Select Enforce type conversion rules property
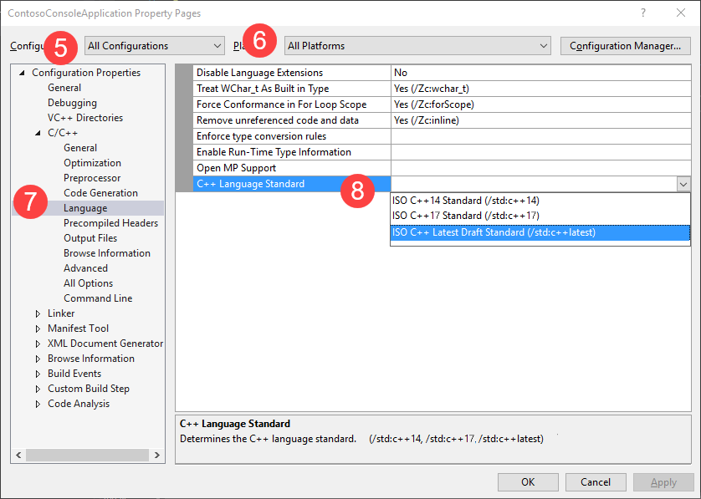This screenshot has width=701, height=499. [292, 136]
